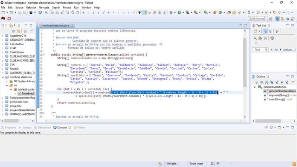Open the Debug dropdown arrow
Viewport: 297px width, 167px height.
(x=175, y=13)
